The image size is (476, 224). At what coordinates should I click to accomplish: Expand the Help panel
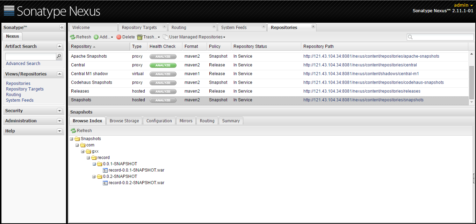pyautogui.click(x=59, y=131)
